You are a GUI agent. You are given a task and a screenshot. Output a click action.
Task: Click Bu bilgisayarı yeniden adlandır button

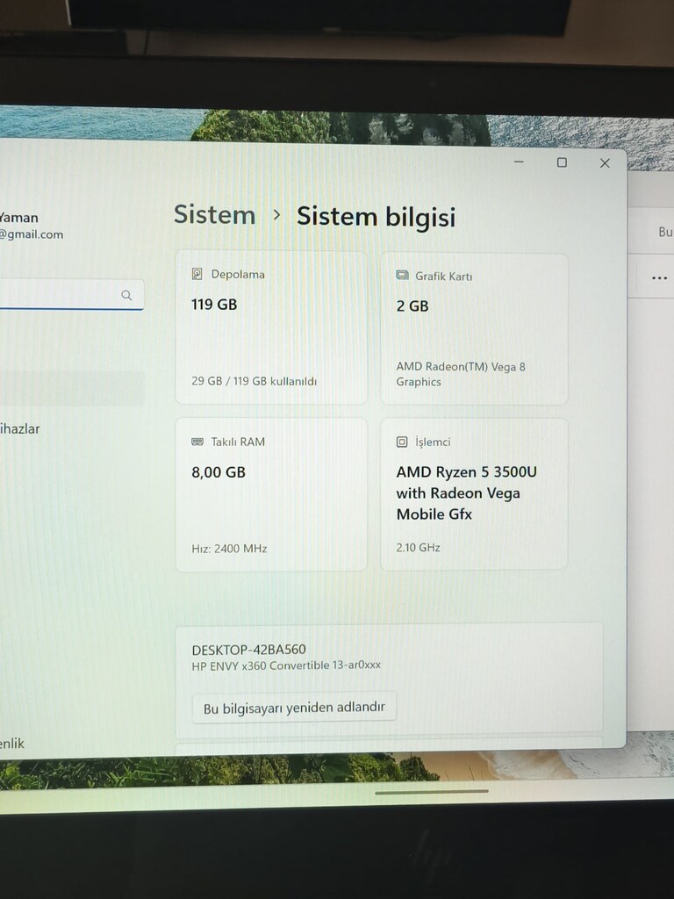(294, 708)
